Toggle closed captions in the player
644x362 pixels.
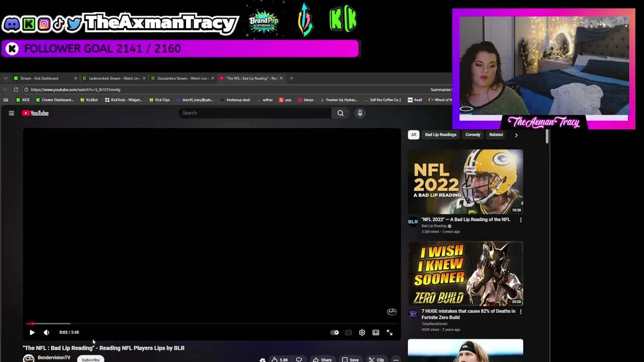[348, 332]
